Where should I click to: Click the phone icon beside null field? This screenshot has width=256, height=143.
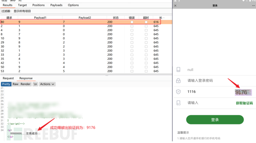tap(178, 69)
